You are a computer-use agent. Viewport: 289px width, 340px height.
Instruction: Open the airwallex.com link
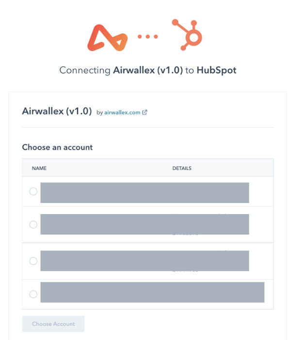122,112
